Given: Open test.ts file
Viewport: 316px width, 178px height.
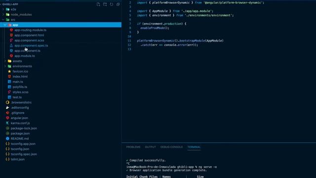Looking at the screenshot, I should click(17, 97).
